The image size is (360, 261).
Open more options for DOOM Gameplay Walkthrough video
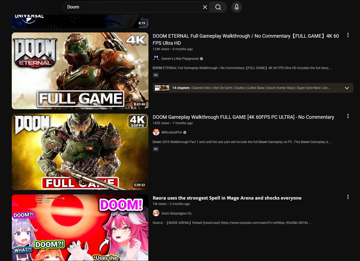348,116
